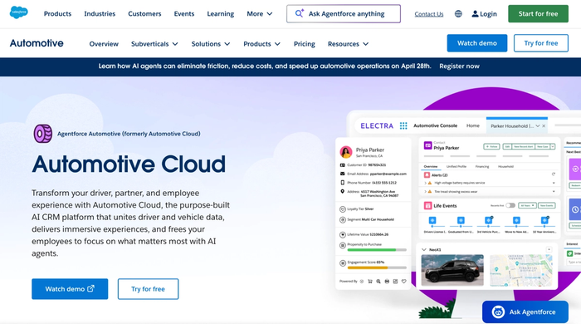The height and width of the screenshot is (324, 581).
Task: Click the Email Address envelope icon
Action: (342, 174)
